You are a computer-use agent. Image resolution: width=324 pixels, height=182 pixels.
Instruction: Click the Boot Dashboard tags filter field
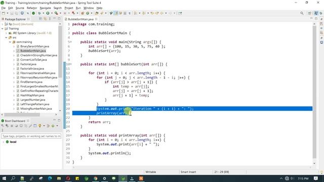tap(31, 136)
